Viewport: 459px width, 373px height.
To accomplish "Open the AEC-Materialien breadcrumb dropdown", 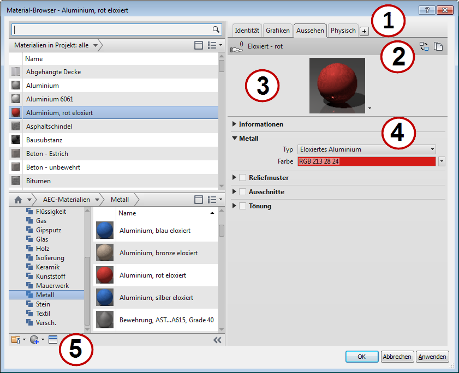I will pyautogui.click(x=97, y=200).
